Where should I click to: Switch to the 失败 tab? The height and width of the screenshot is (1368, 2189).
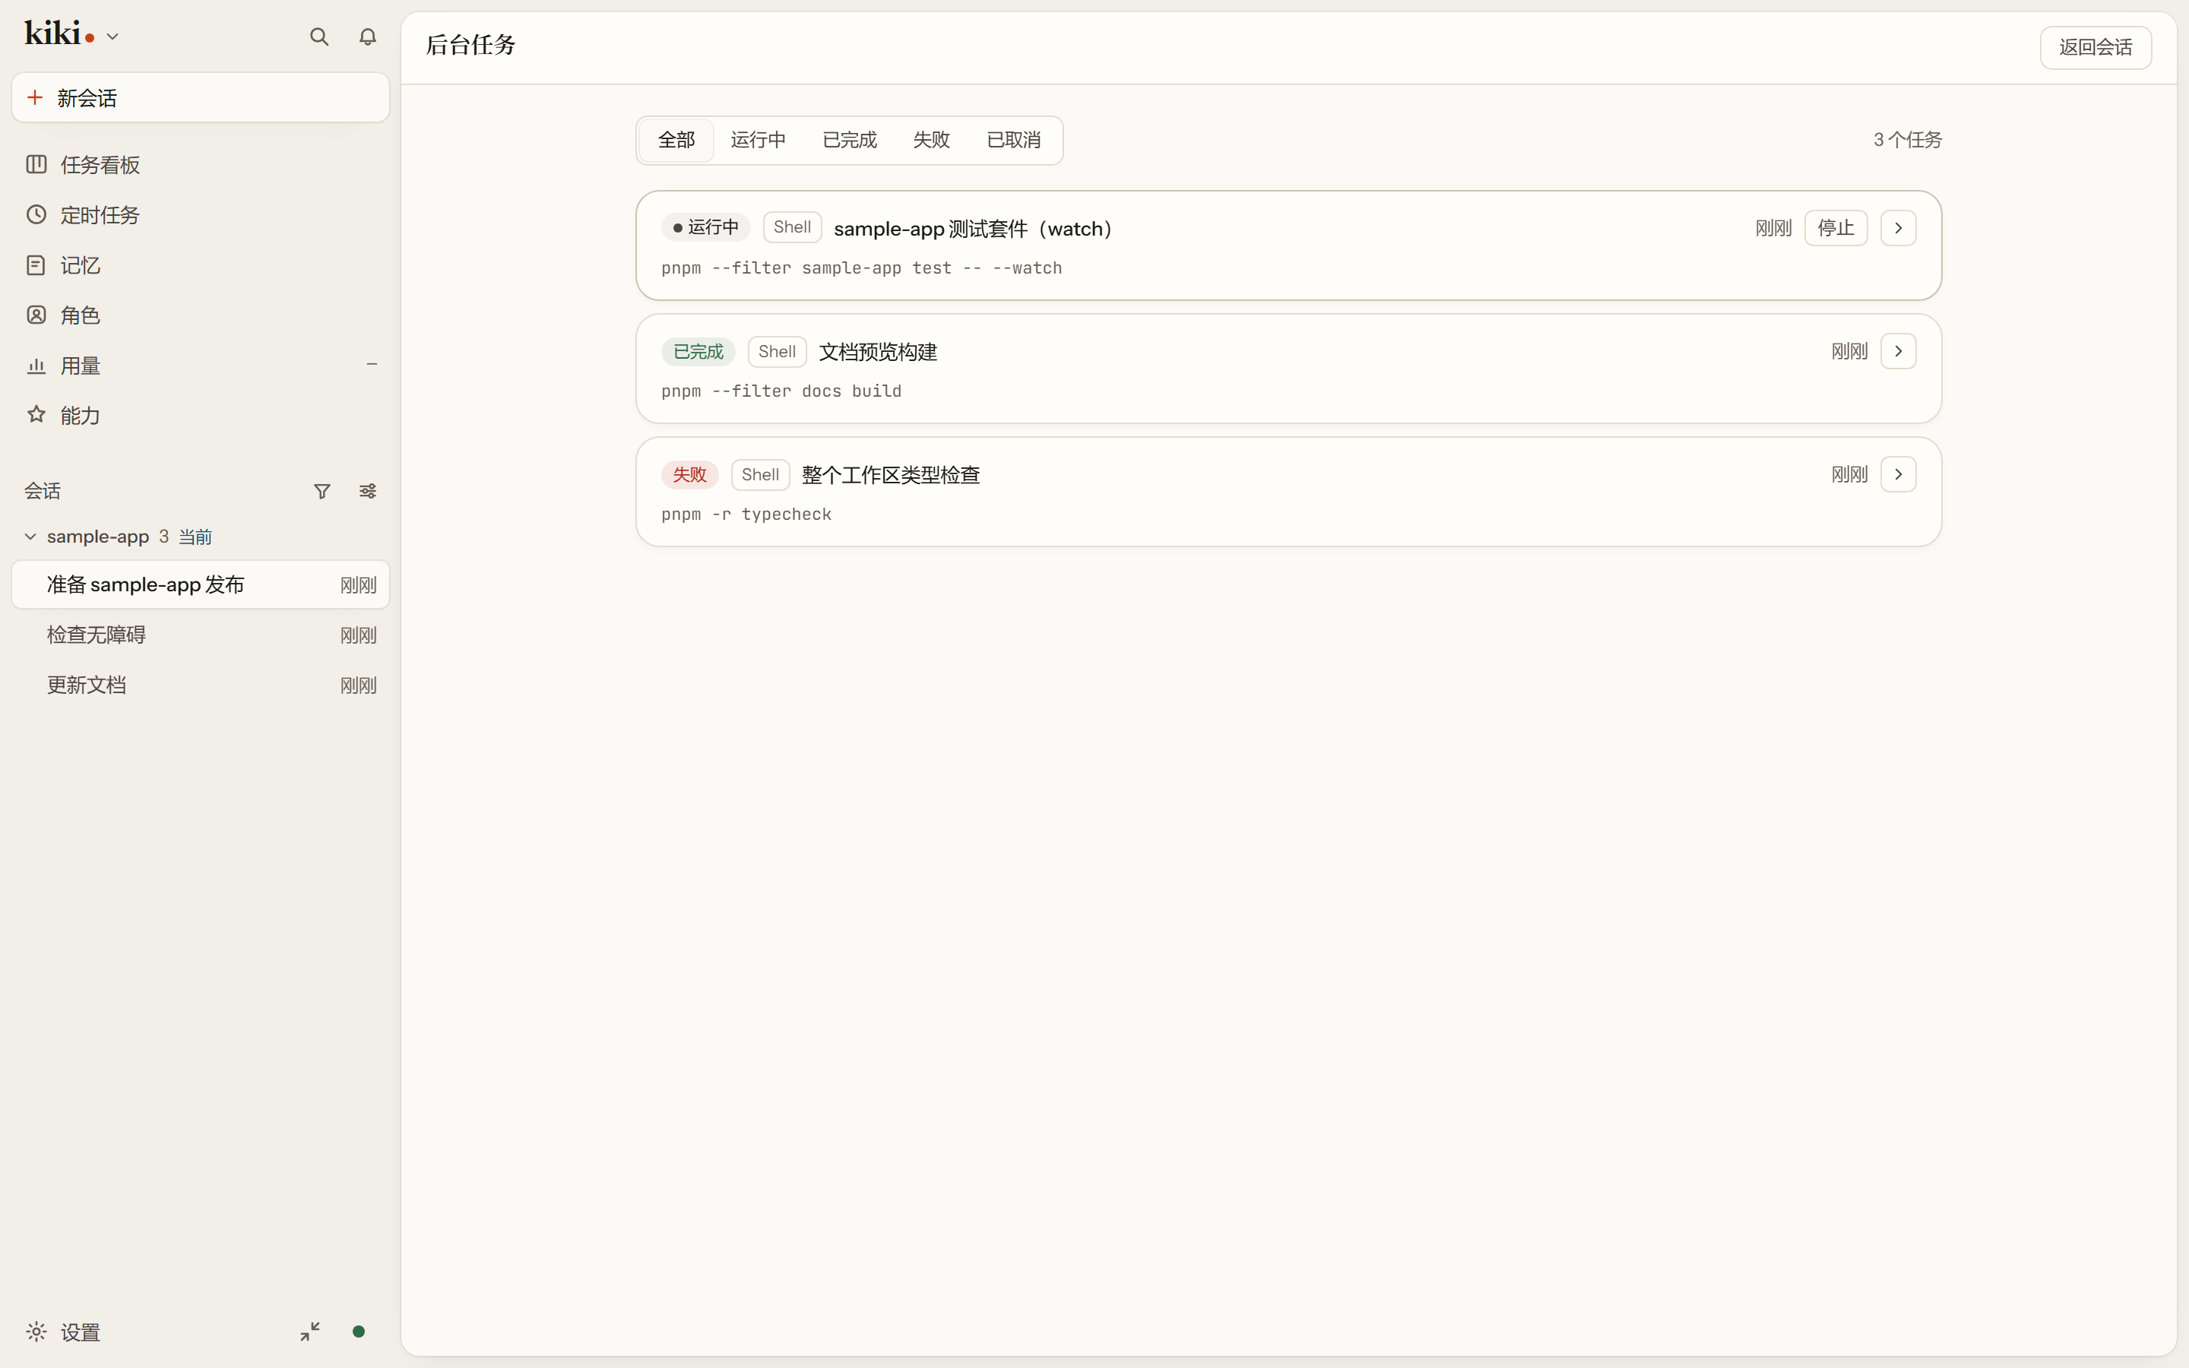[931, 141]
